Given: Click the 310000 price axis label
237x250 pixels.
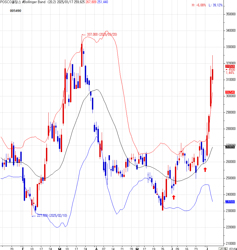Looking at the screenshot, I should coord(231,79).
